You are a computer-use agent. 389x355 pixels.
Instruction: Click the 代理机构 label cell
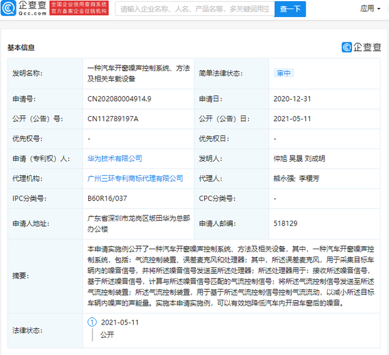(45, 179)
